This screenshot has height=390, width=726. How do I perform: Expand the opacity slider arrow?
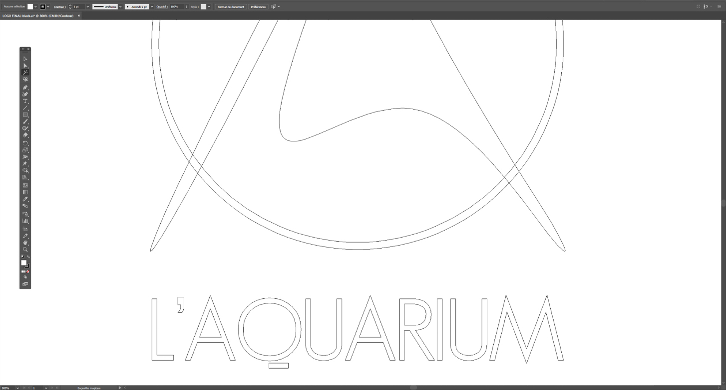186,6
